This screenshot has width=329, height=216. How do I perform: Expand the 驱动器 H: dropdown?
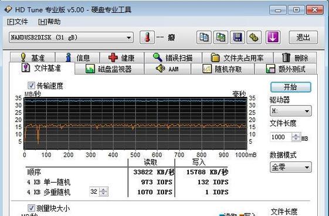coord(291,111)
